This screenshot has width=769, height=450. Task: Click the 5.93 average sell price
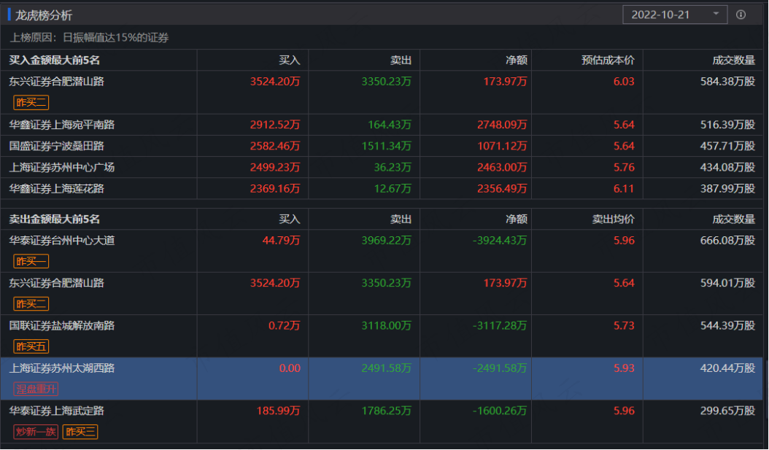point(624,368)
